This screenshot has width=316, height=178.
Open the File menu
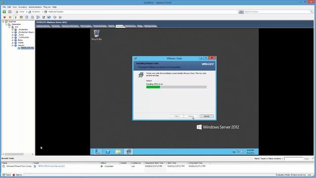pyautogui.click(x=4, y=7)
